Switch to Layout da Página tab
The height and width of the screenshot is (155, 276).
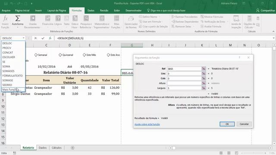click(56, 10)
